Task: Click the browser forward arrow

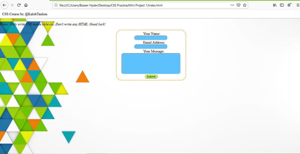Action: 12,5
